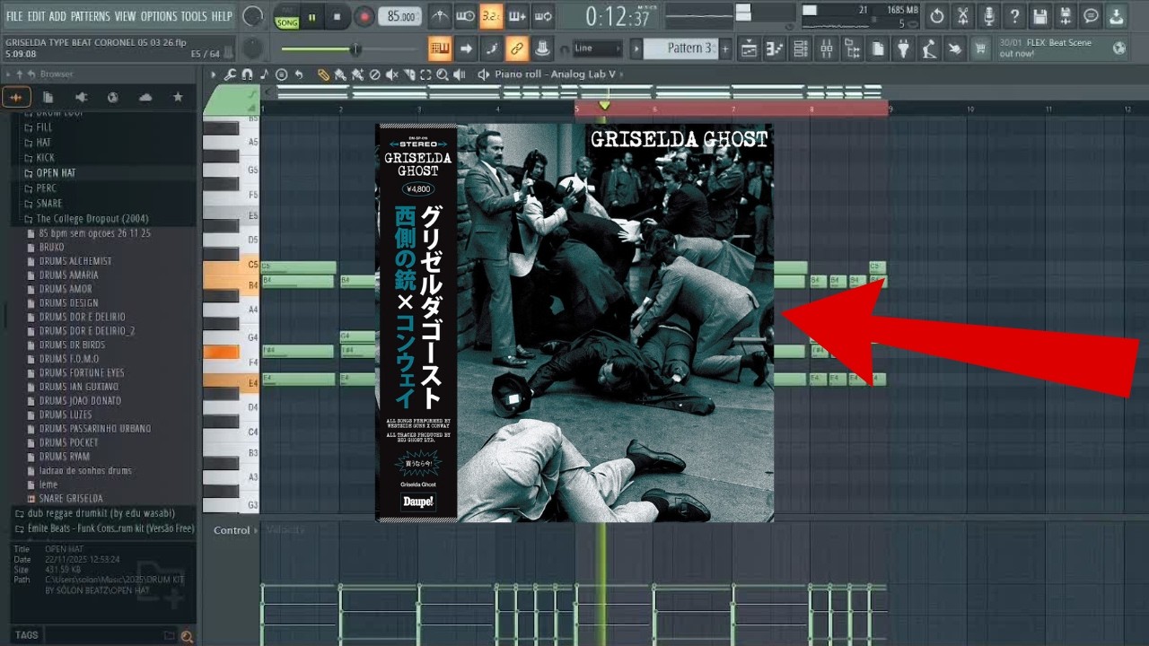This screenshot has width=1149, height=646.
Task: Open the TOOLS menu
Action: pos(194,16)
